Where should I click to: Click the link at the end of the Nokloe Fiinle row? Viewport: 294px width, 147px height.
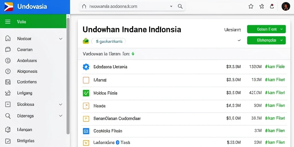click(x=275, y=93)
